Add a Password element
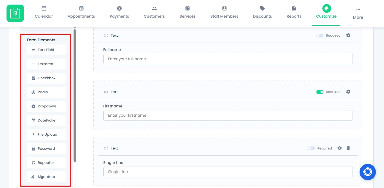Image resolution: width=384 pixels, height=188 pixels. 46,149
